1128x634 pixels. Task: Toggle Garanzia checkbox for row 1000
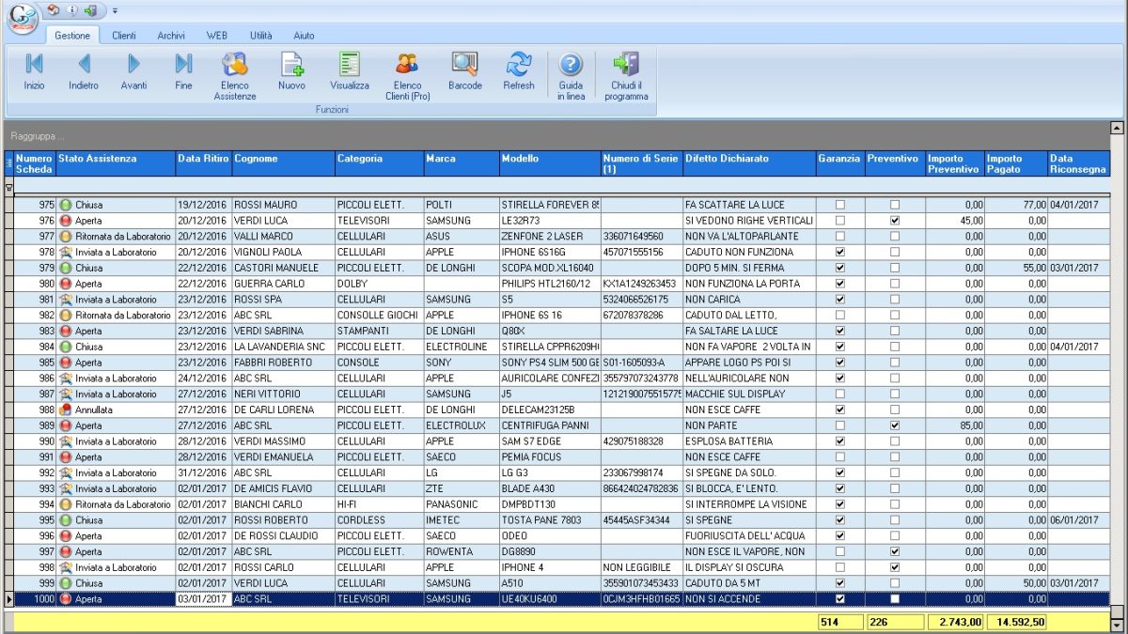click(x=840, y=599)
